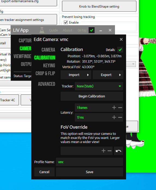
Task: Reset FoV Override with undo arrow
Action: [x=118, y=151]
